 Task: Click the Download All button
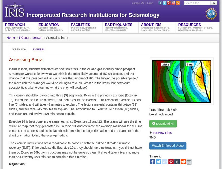coord(163,124)
